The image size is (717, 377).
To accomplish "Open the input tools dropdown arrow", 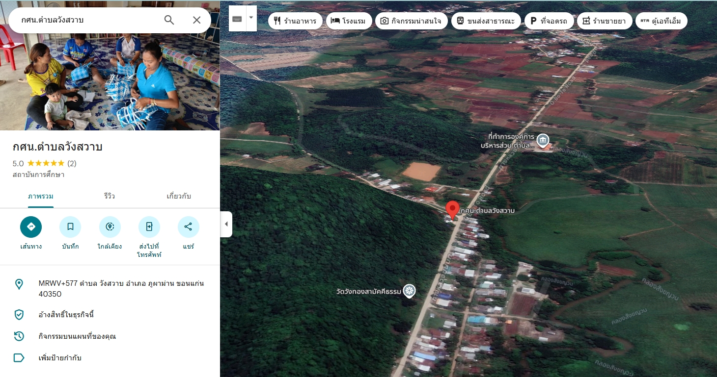I will [x=251, y=18].
